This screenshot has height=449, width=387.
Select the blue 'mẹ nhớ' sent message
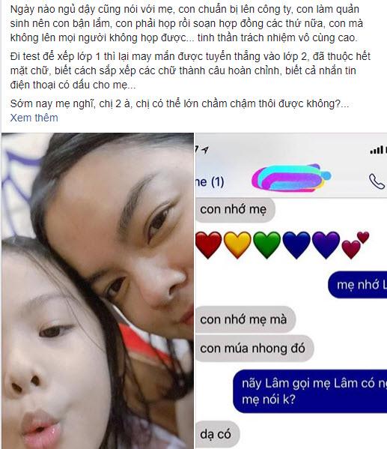[358, 285]
